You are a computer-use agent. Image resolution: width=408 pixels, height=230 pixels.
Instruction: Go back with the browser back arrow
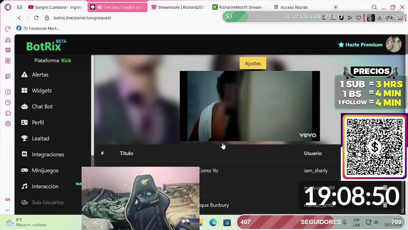[x=19, y=18]
